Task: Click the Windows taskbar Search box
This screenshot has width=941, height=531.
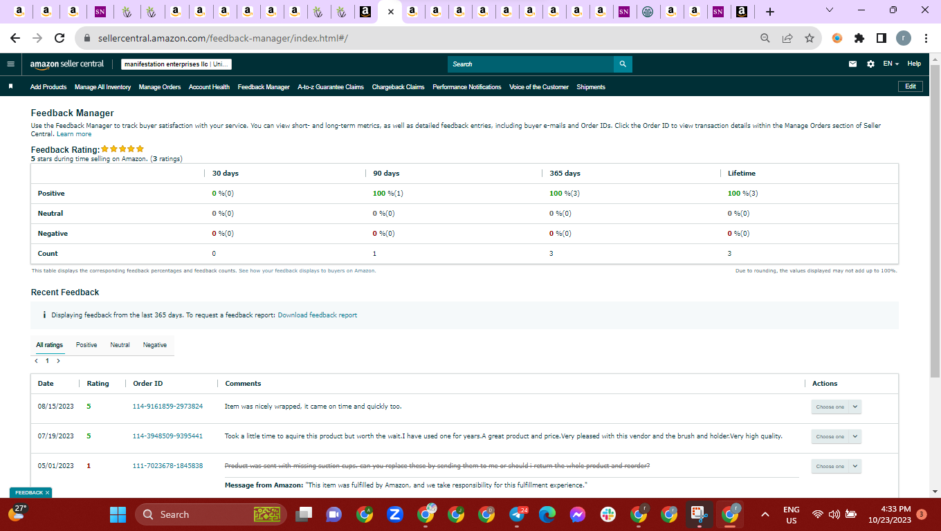Action: 210,514
